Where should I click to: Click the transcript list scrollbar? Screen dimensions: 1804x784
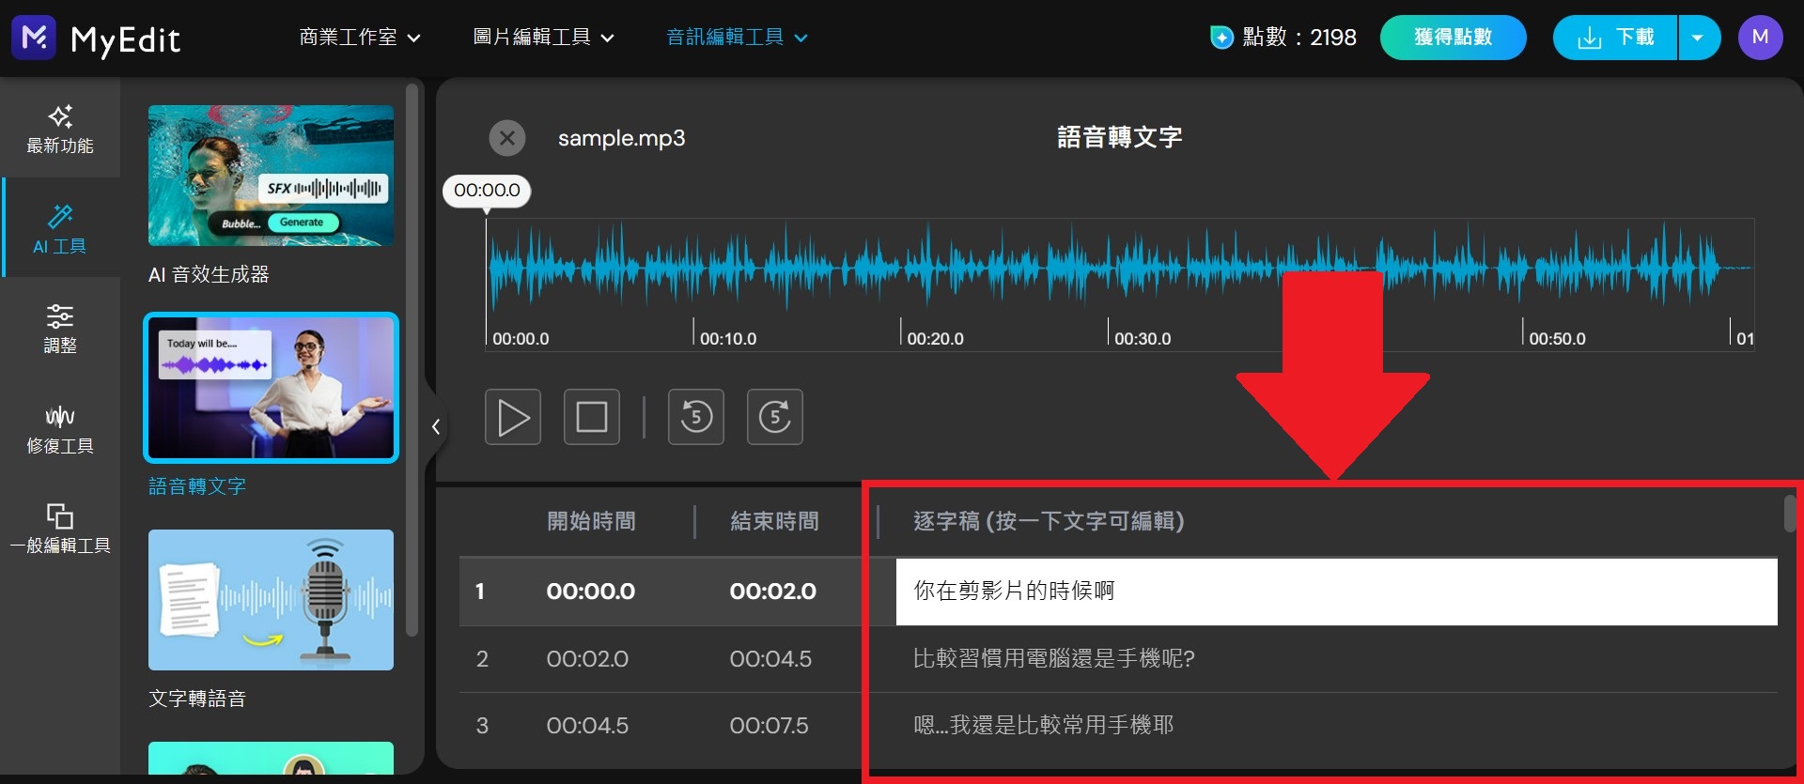pos(1789,514)
